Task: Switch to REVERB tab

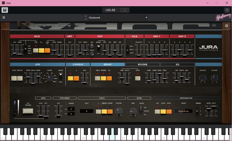Action: (142, 65)
